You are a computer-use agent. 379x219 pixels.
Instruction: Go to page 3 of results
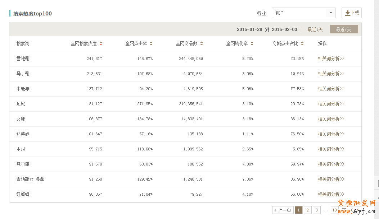coord(317,210)
